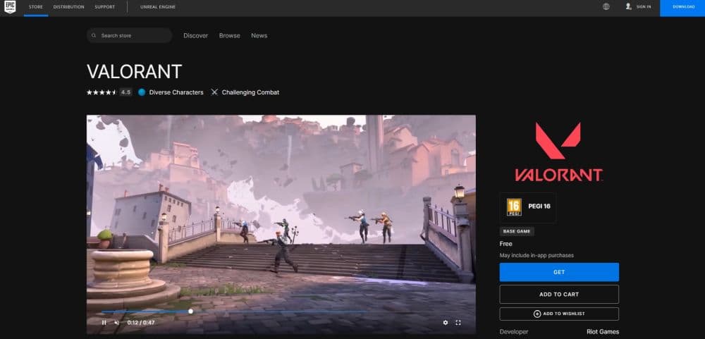Enter fullscreen video mode

pyautogui.click(x=458, y=323)
